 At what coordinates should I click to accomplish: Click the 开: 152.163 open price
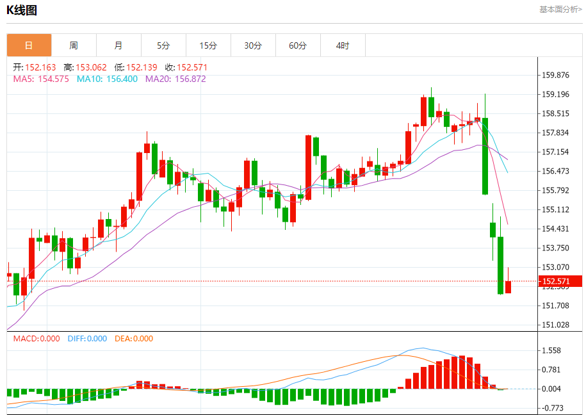35,67
